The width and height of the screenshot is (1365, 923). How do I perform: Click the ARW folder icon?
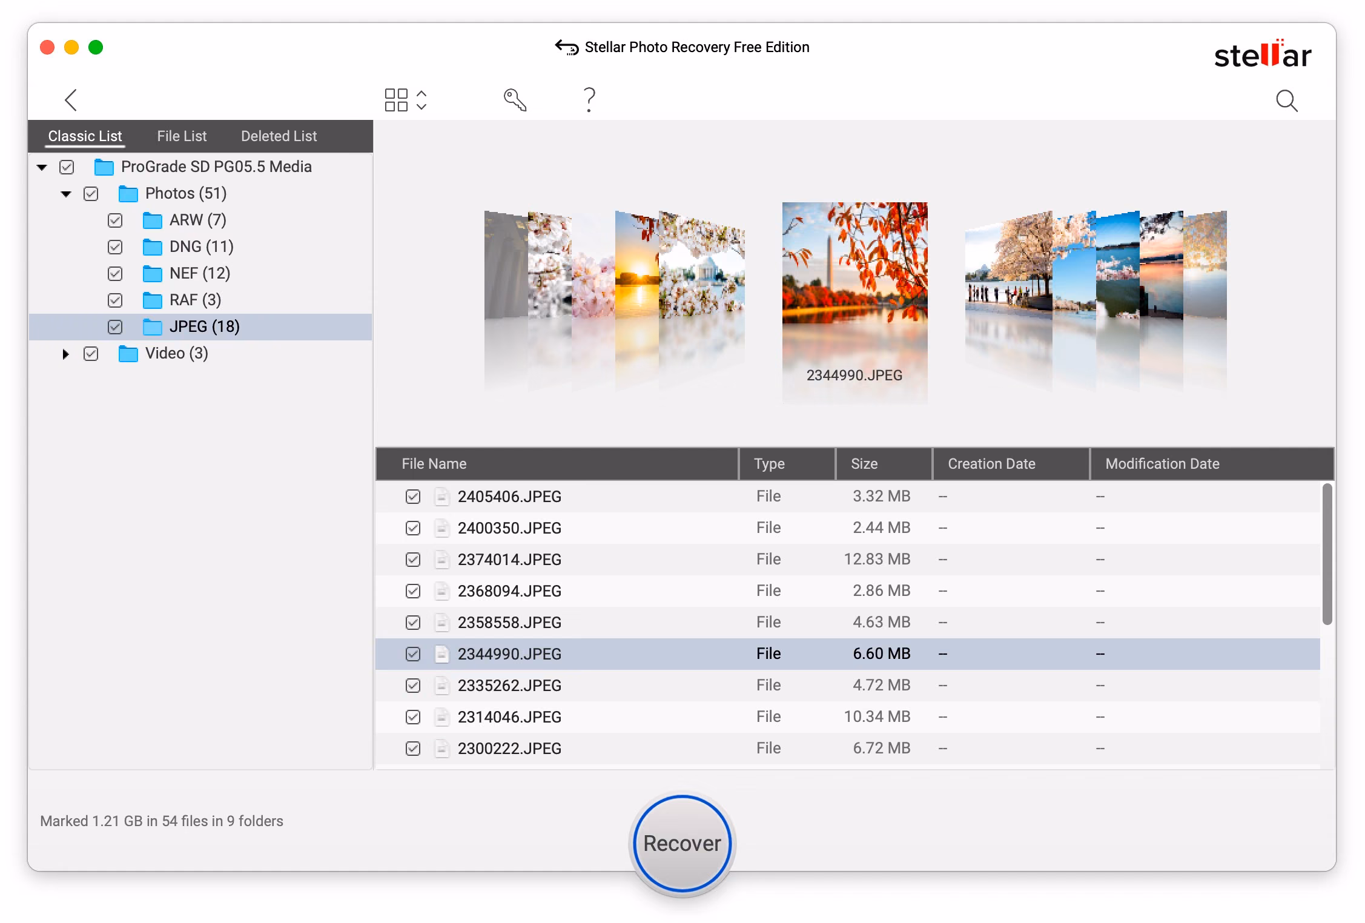click(153, 220)
